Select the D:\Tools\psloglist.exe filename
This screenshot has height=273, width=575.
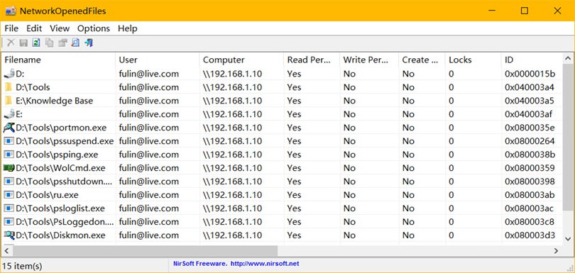pos(60,208)
